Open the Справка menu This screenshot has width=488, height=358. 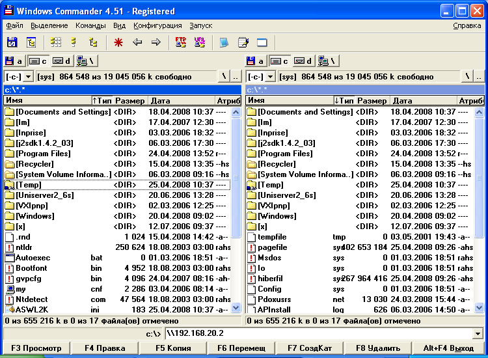pyautogui.click(x=467, y=25)
